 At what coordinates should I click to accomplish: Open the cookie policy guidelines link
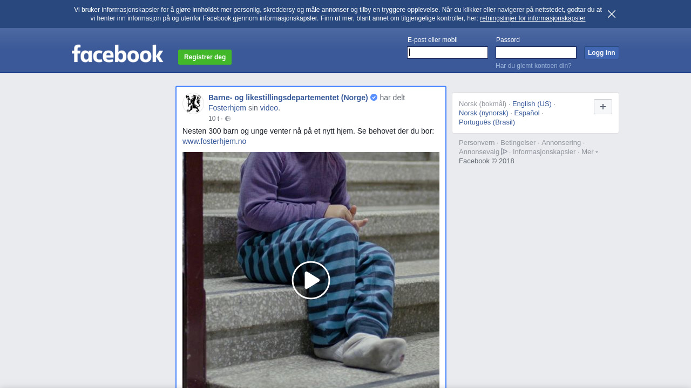click(532, 18)
